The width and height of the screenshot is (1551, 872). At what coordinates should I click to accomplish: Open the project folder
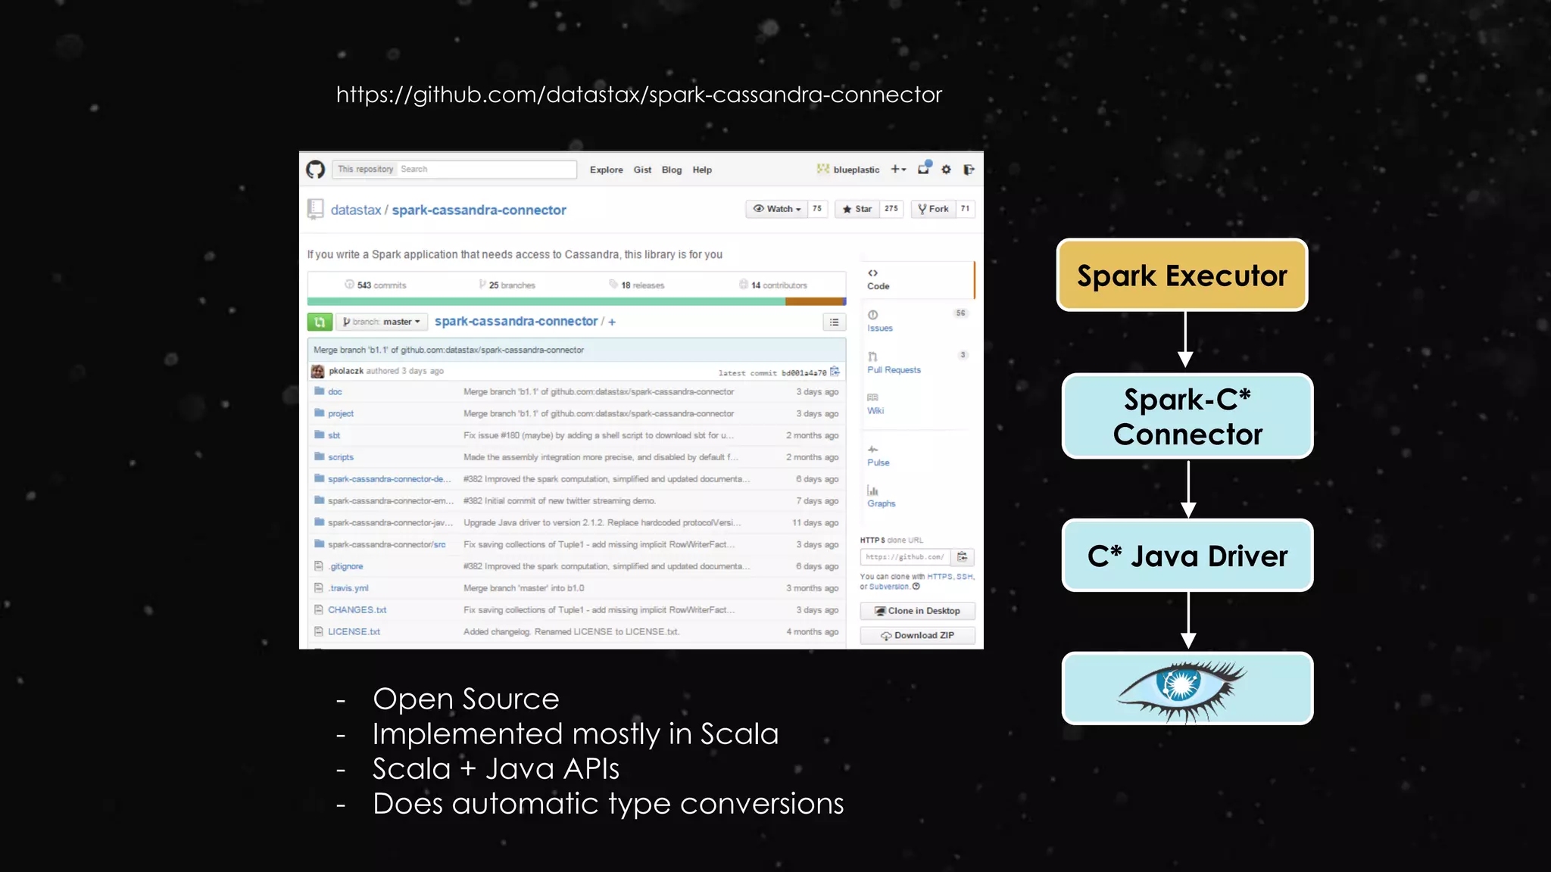(341, 414)
